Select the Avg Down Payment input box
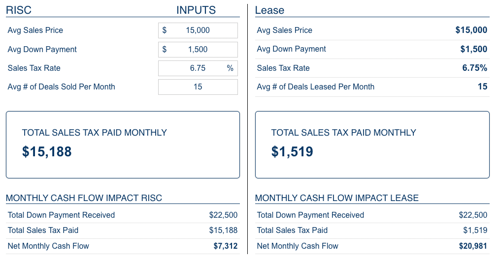Image resolution: width=499 pixels, height=260 pixels. [198, 50]
